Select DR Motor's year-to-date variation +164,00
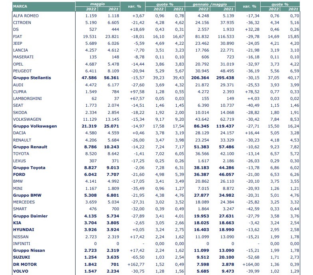This screenshot has width=313, height=275. [x=251, y=264]
